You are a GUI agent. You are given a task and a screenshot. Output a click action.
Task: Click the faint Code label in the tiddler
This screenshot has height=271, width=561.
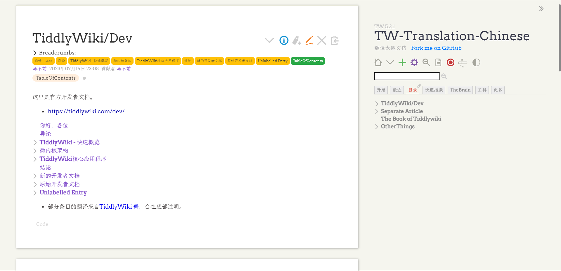tap(42, 224)
